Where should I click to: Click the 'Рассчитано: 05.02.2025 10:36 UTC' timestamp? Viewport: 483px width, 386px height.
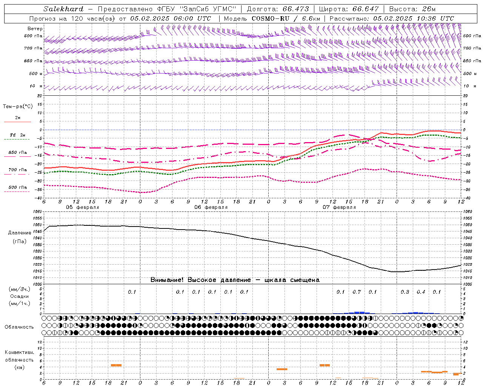point(392,18)
